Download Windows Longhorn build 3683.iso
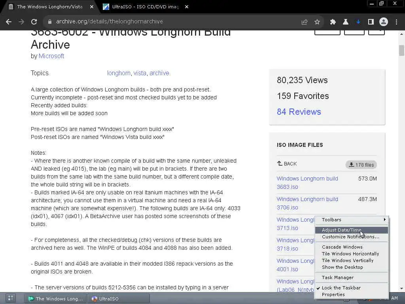This screenshot has width=405, height=304. [x=307, y=183]
